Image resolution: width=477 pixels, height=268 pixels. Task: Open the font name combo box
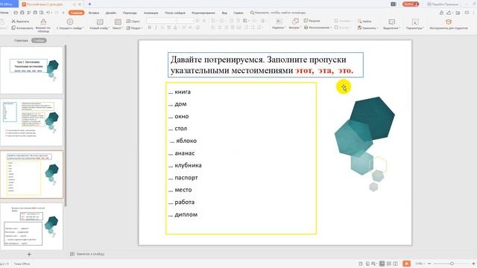[x=161, y=21]
